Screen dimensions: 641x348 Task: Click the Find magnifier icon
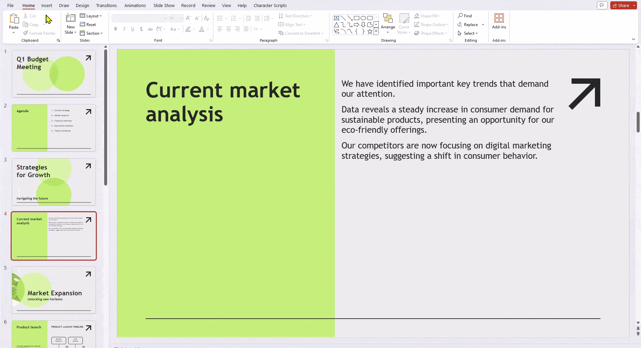[460, 16]
